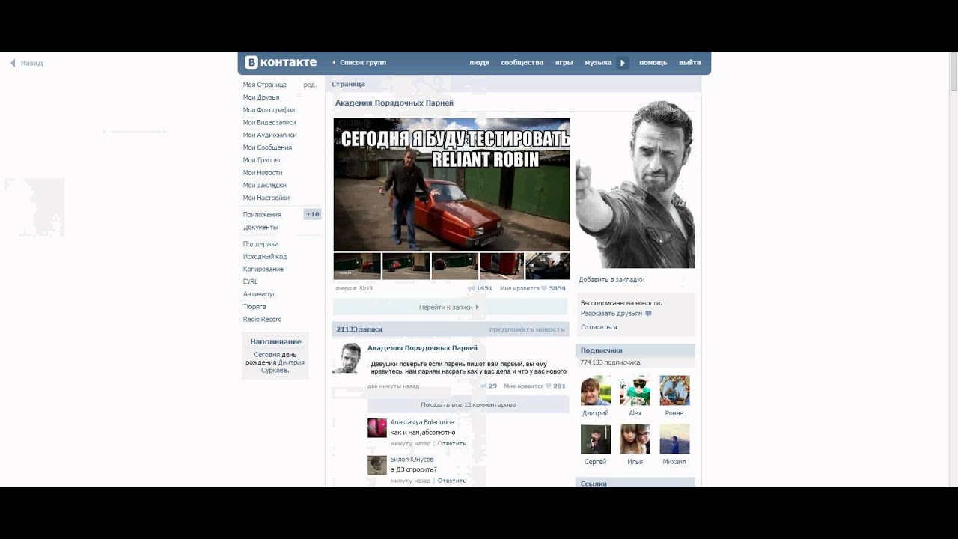
Task: Open Мои Новости in sidebar
Action: [x=263, y=173]
